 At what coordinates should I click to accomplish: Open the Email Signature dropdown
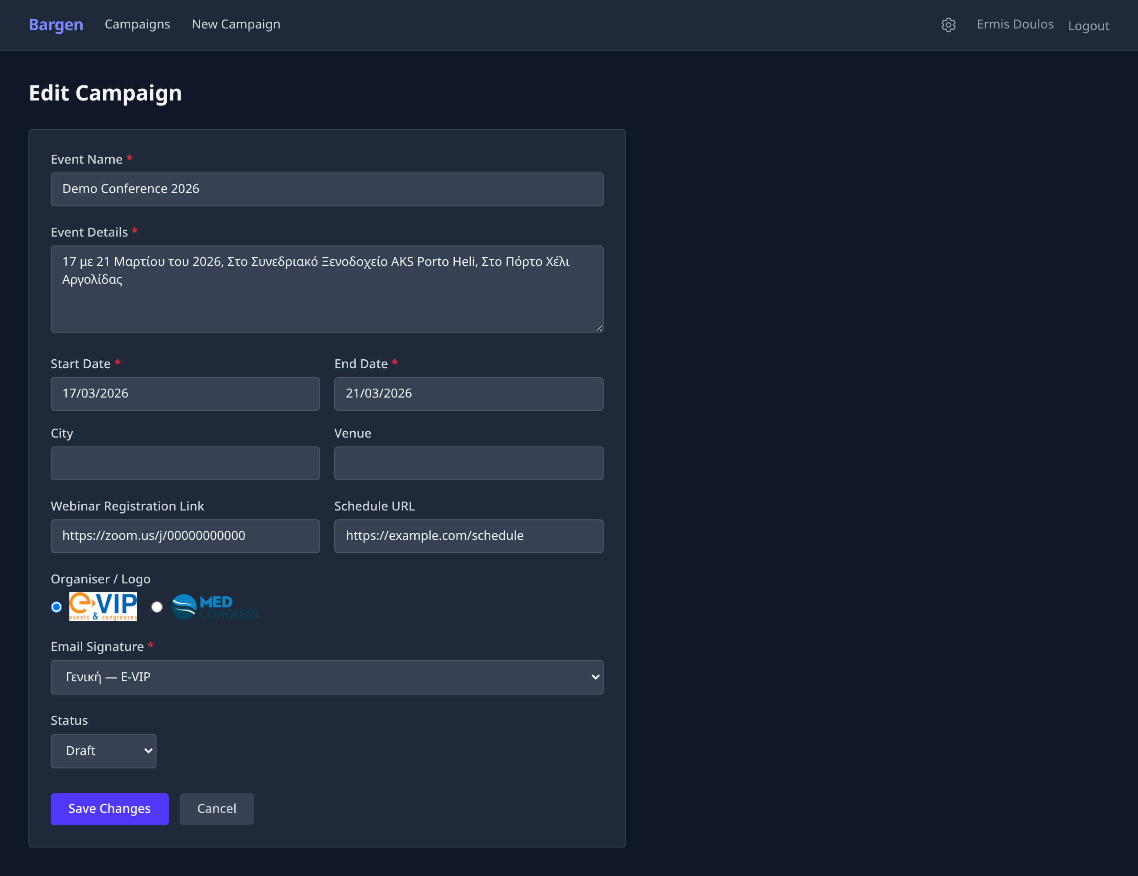tap(327, 677)
